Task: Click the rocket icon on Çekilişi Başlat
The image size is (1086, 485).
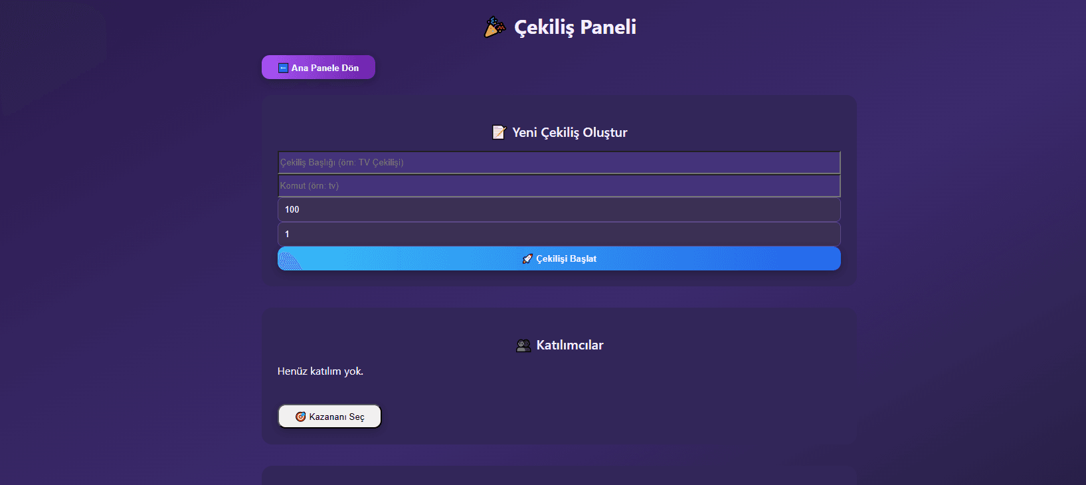Action: point(527,259)
